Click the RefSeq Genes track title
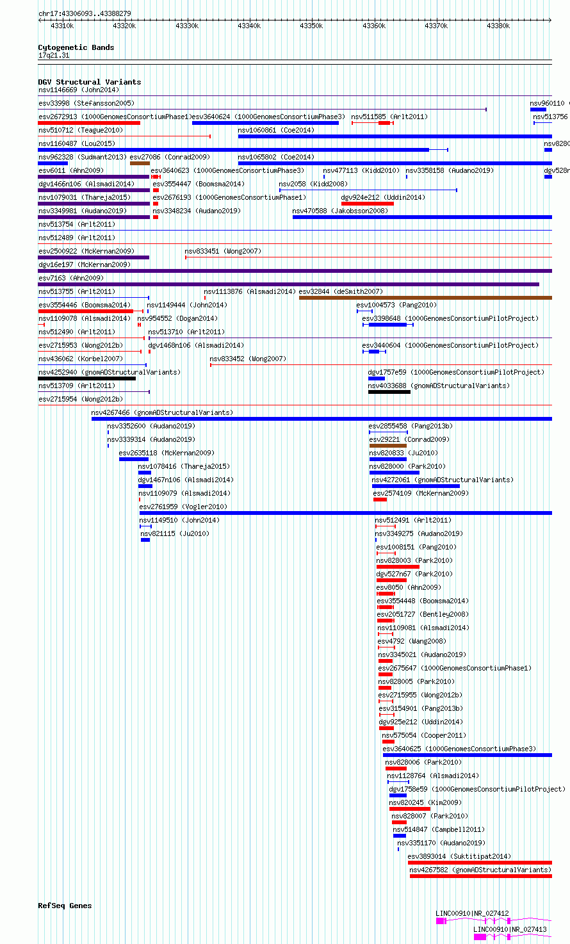570x944 pixels. click(x=65, y=906)
